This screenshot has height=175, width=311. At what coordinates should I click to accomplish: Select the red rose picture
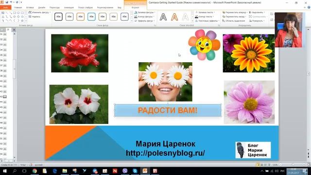pos(80,53)
